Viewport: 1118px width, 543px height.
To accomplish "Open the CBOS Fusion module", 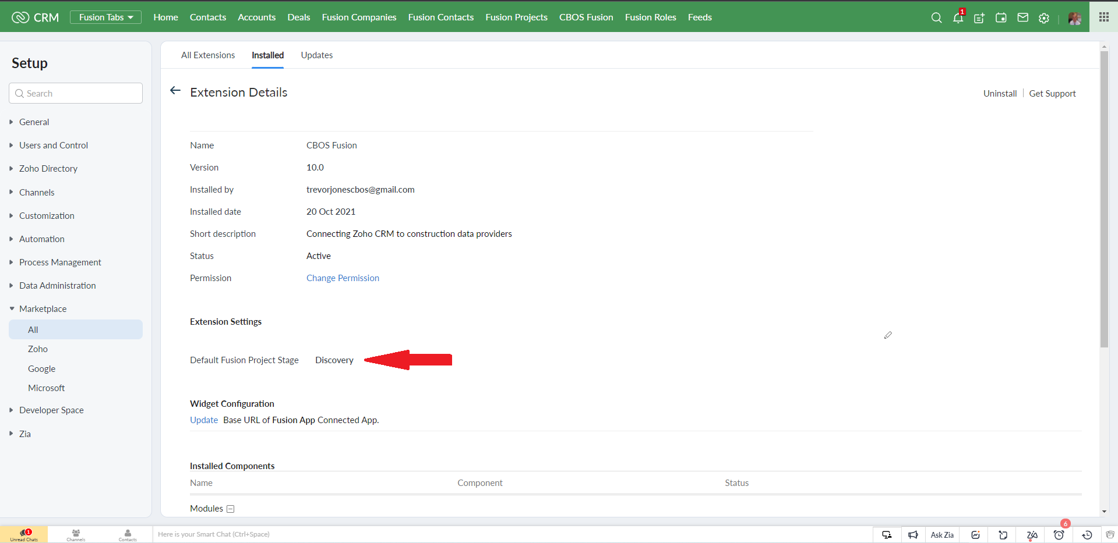I will point(586,17).
